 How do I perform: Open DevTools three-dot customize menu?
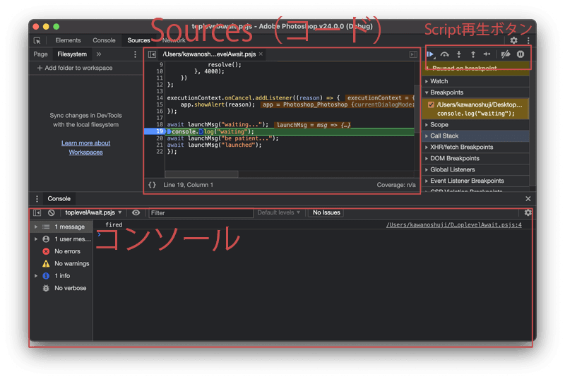pos(528,41)
